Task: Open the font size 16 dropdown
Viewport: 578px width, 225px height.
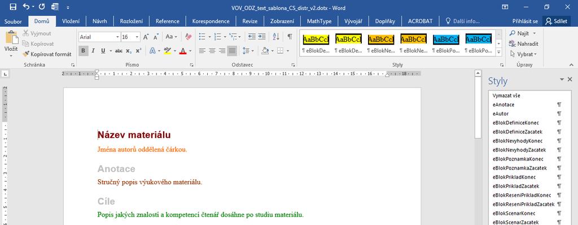Action: click(x=138, y=37)
